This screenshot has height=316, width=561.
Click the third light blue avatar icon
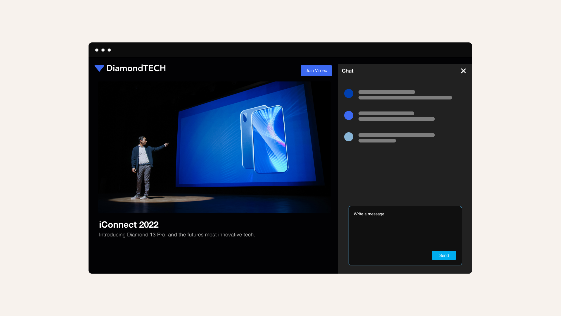pyautogui.click(x=349, y=137)
